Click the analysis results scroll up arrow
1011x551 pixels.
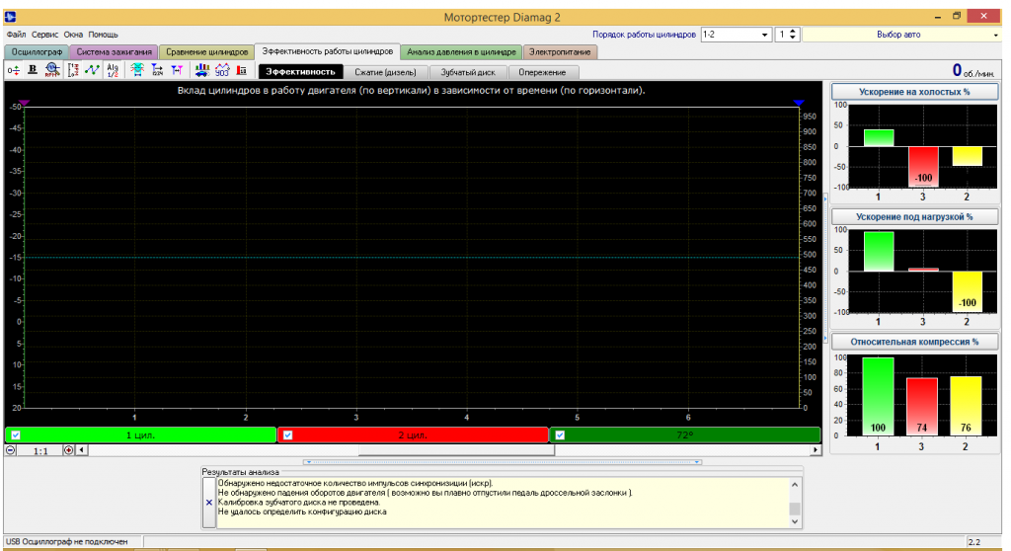(x=795, y=485)
